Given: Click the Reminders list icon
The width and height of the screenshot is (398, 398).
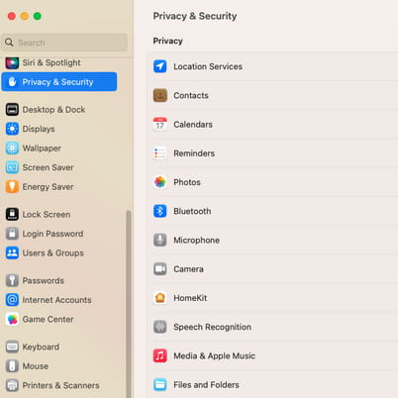Looking at the screenshot, I should [160, 153].
